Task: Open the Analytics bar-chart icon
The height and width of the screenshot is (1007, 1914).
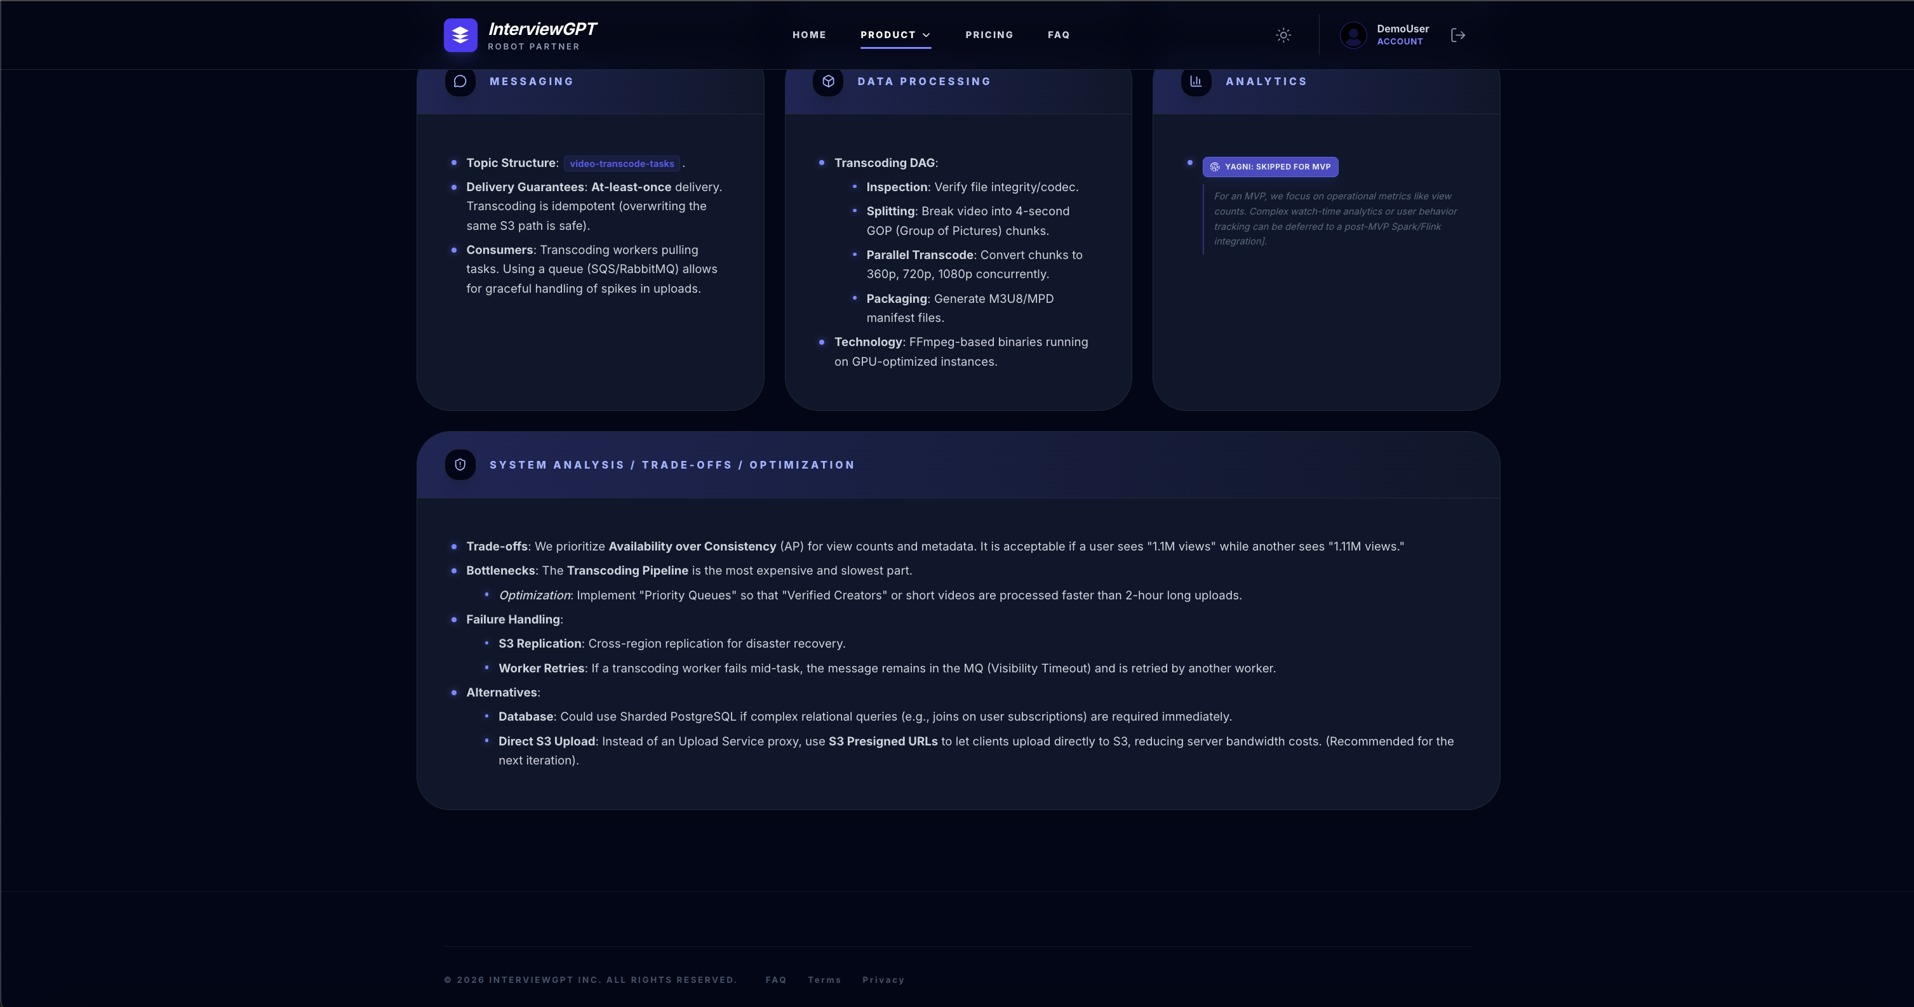Action: tap(1196, 82)
